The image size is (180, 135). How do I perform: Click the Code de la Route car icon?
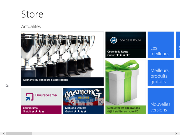[114, 40]
